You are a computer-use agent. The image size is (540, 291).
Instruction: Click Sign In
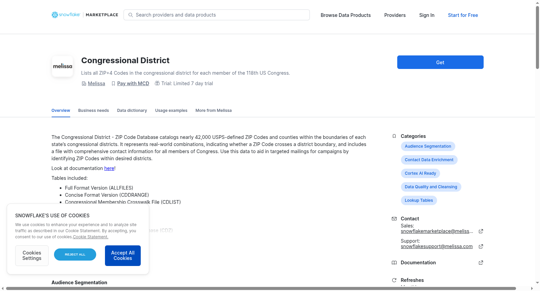click(x=427, y=15)
